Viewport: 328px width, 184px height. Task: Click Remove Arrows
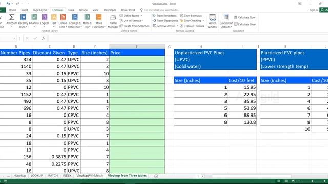pos(164,26)
